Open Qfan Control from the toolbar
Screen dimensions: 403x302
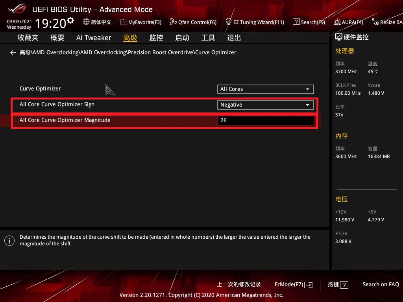point(193,22)
